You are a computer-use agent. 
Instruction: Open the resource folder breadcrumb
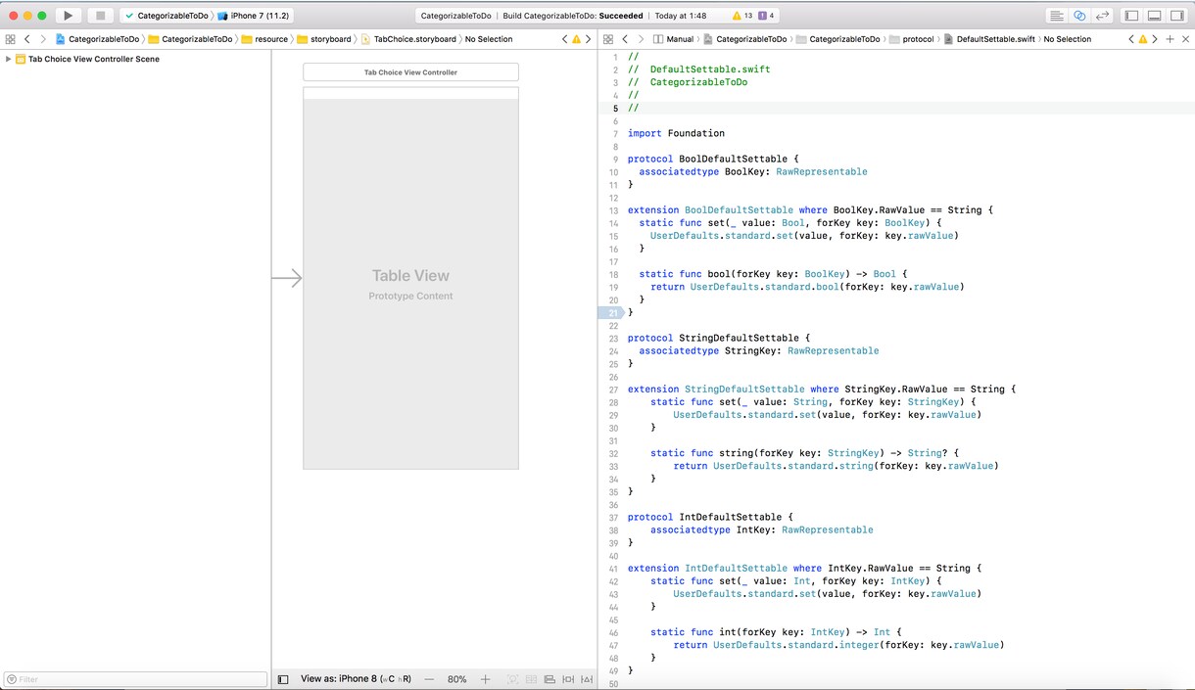tap(266, 39)
